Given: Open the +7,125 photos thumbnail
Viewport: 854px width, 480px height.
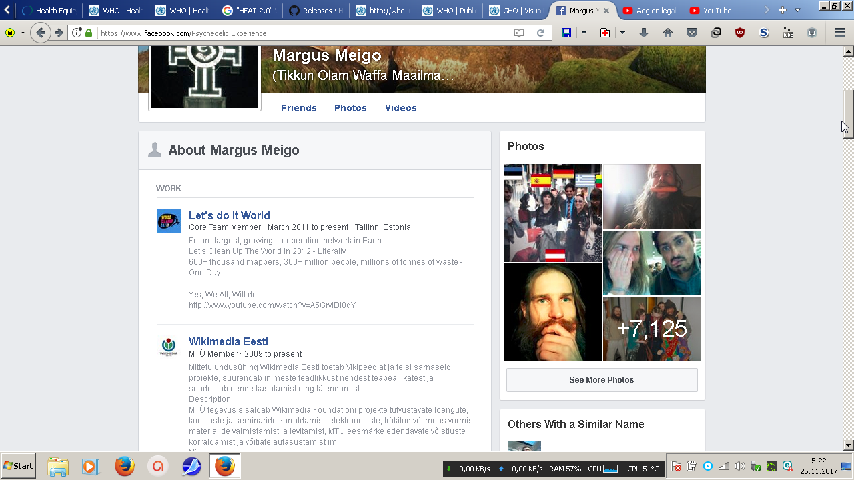Looking at the screenshot, I should click(x=652, y=329).
